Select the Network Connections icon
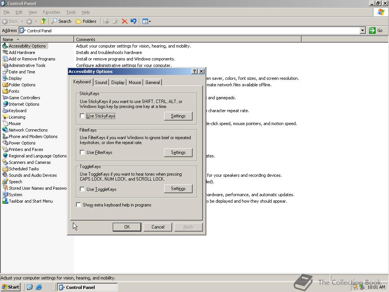Image resolution: width=389 pixels, height=292 pixels. click(5, 130)
